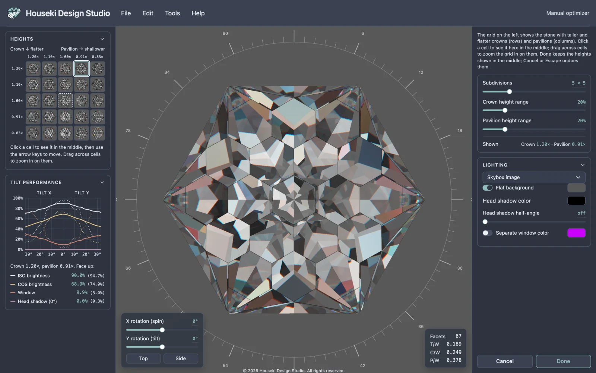596x373 pixels.
Task: Choose cell crown 0.83× pavilion 1.20×
Action: point(33,133)
